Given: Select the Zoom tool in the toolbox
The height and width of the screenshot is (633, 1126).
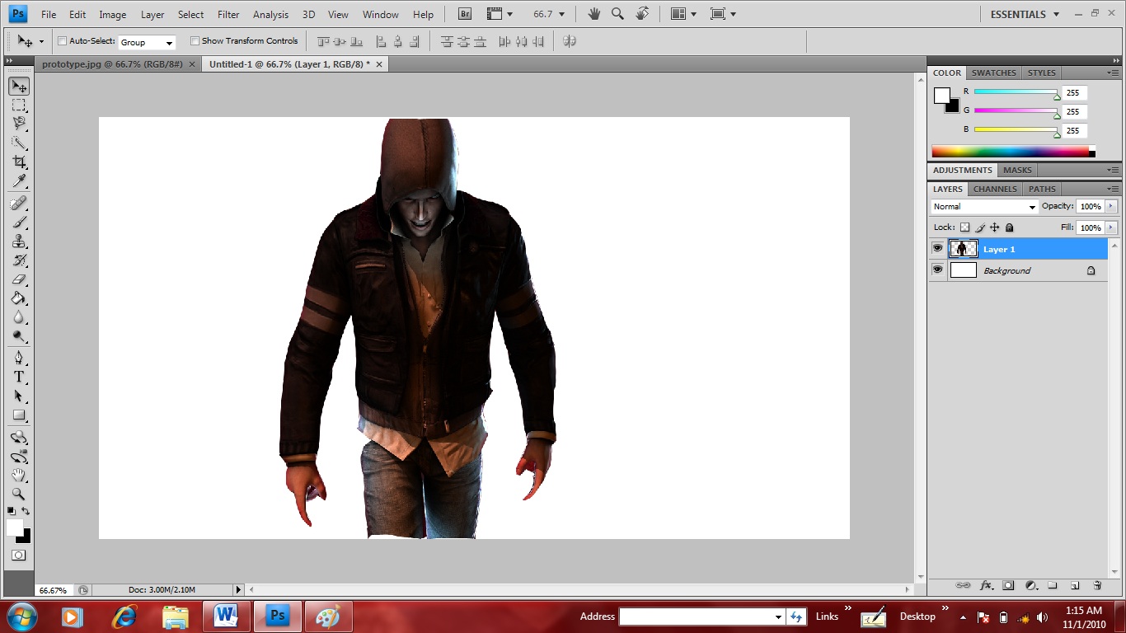Looking at the screenshot, I should pyautogui.click(x=19, y=494).
